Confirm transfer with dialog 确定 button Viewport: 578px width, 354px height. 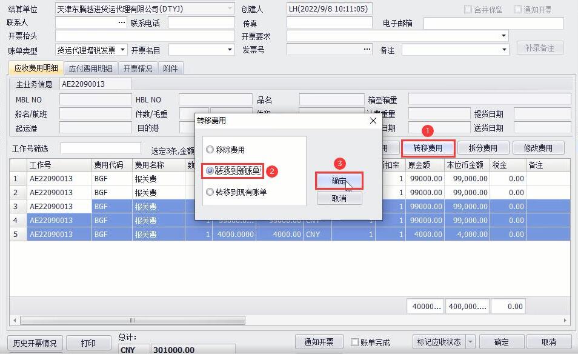339,181
